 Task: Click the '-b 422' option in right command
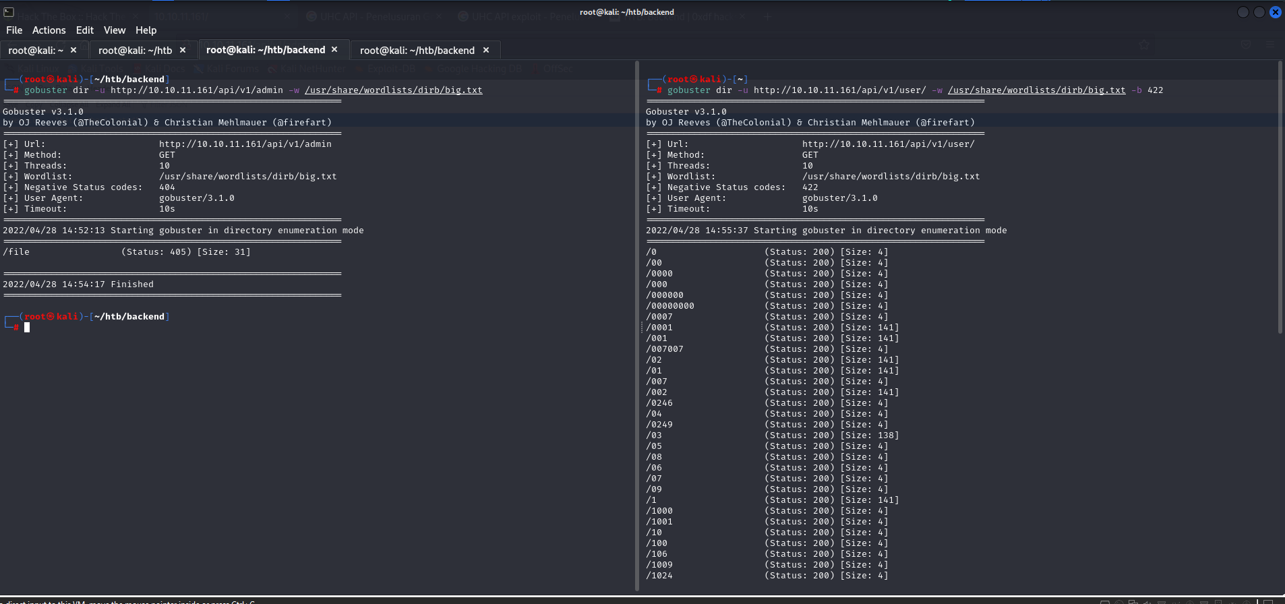click(x=1147, y=90)
